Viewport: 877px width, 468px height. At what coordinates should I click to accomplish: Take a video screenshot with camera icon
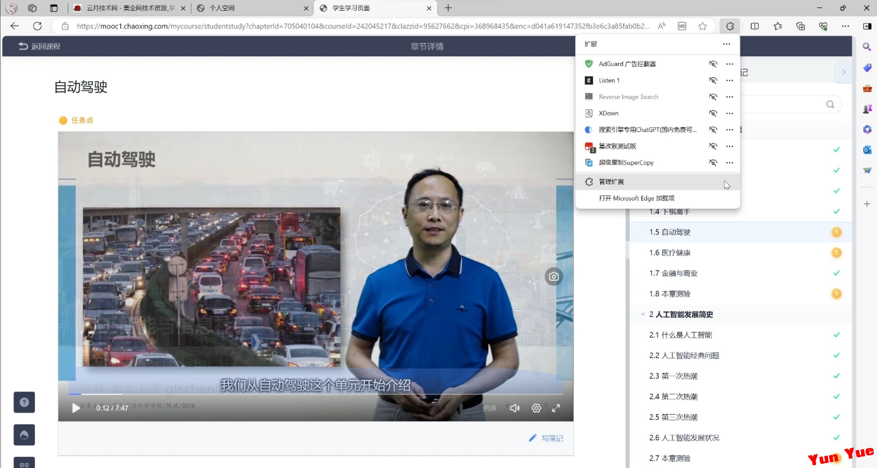(553, 276)
